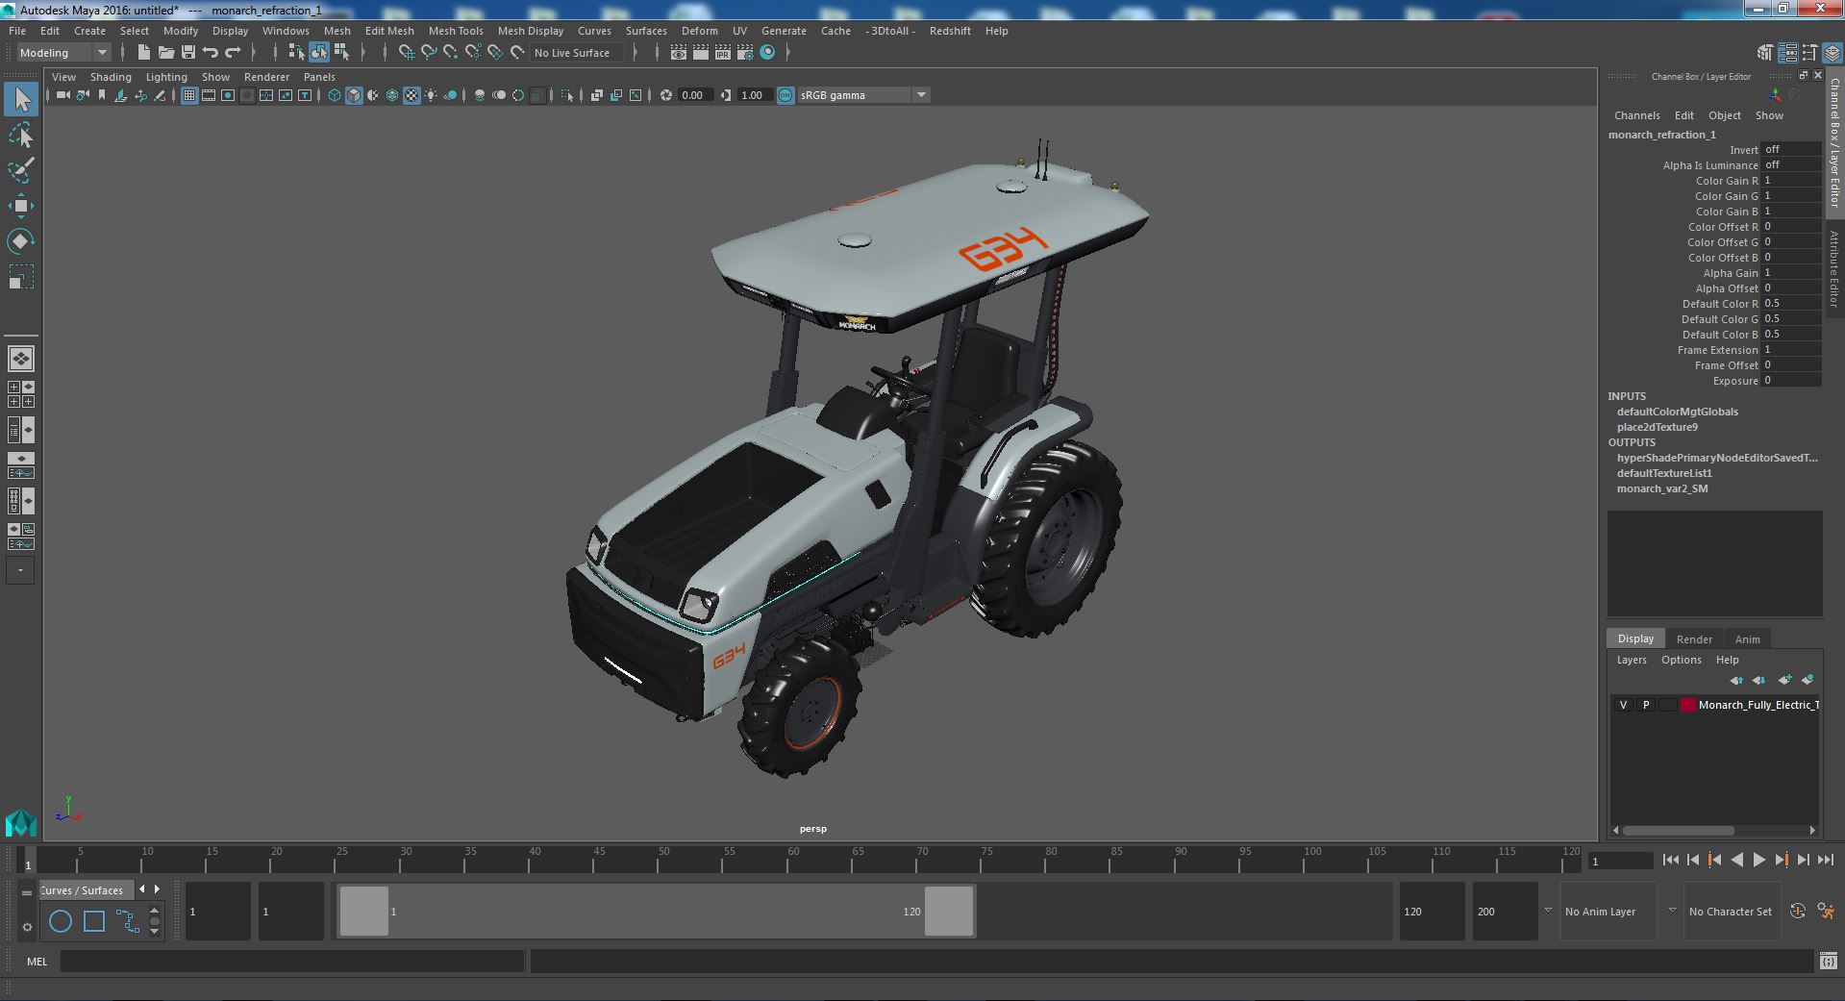Activate the Move tool
This screenshot has height=1001, width=1845.
(x=21, y=206)
